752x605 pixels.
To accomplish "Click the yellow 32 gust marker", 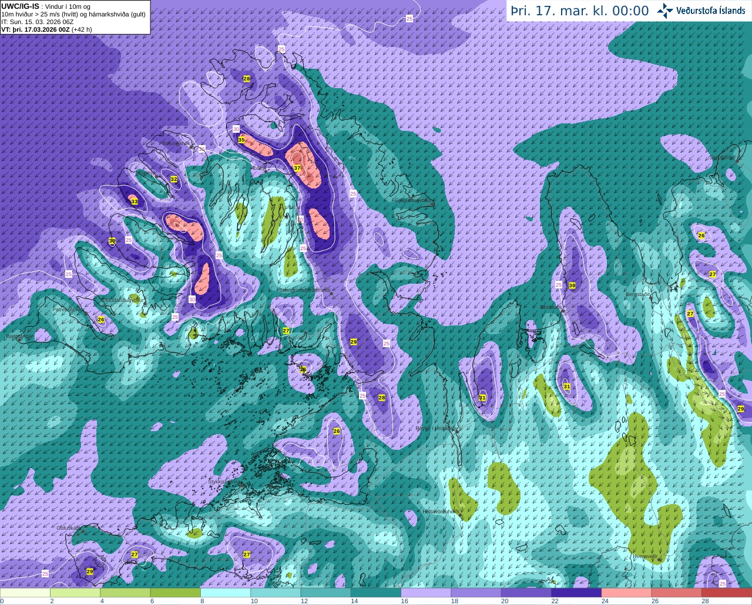I will click(174, 179).
